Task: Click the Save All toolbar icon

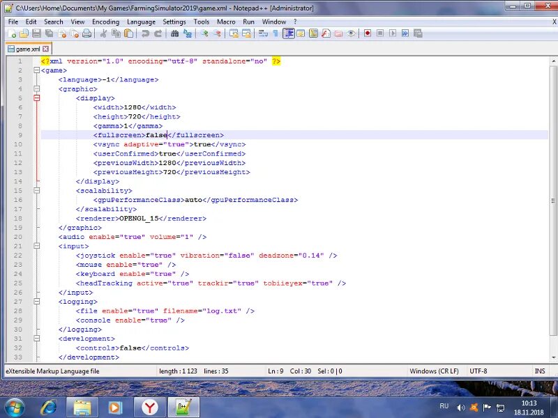Action: 49,33
